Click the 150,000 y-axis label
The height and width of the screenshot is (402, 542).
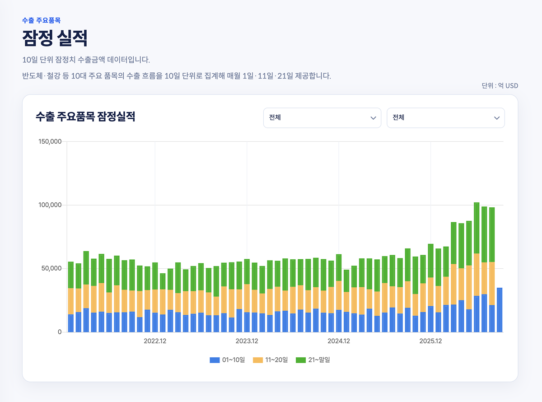[x=49, y=141]
